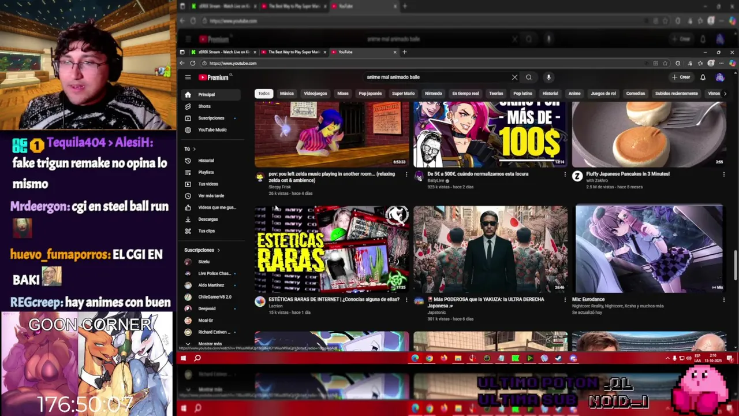Screen dimensions: 739x416
Task: Open Ver más tarde in the sidebar
Action: click(x=210, y=195)
